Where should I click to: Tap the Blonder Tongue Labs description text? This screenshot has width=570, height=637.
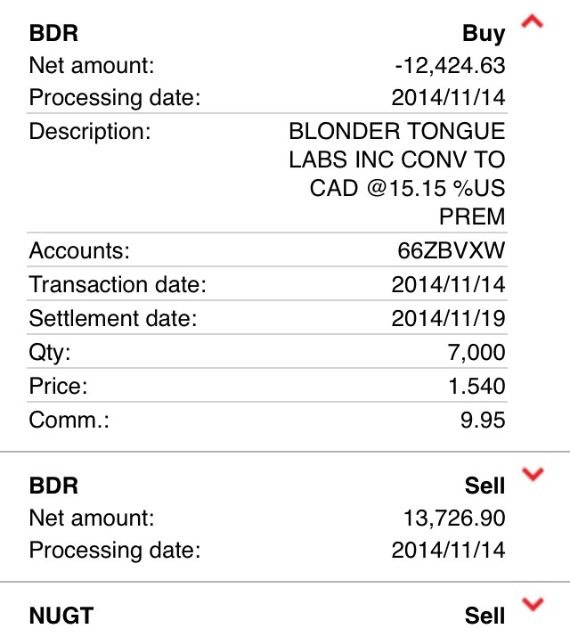pos(396,175)
